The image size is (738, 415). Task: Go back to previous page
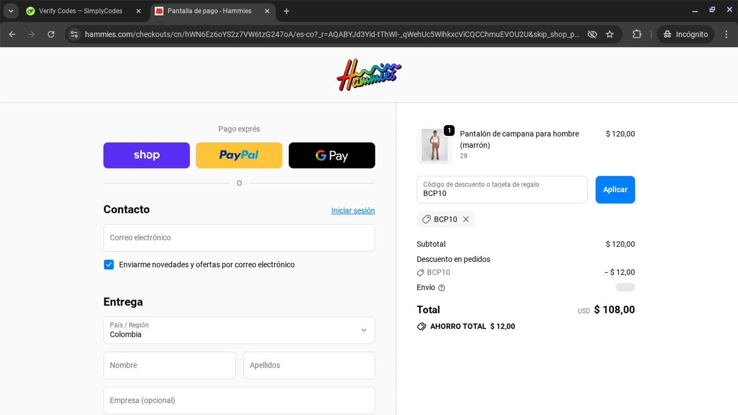point(12,34)
